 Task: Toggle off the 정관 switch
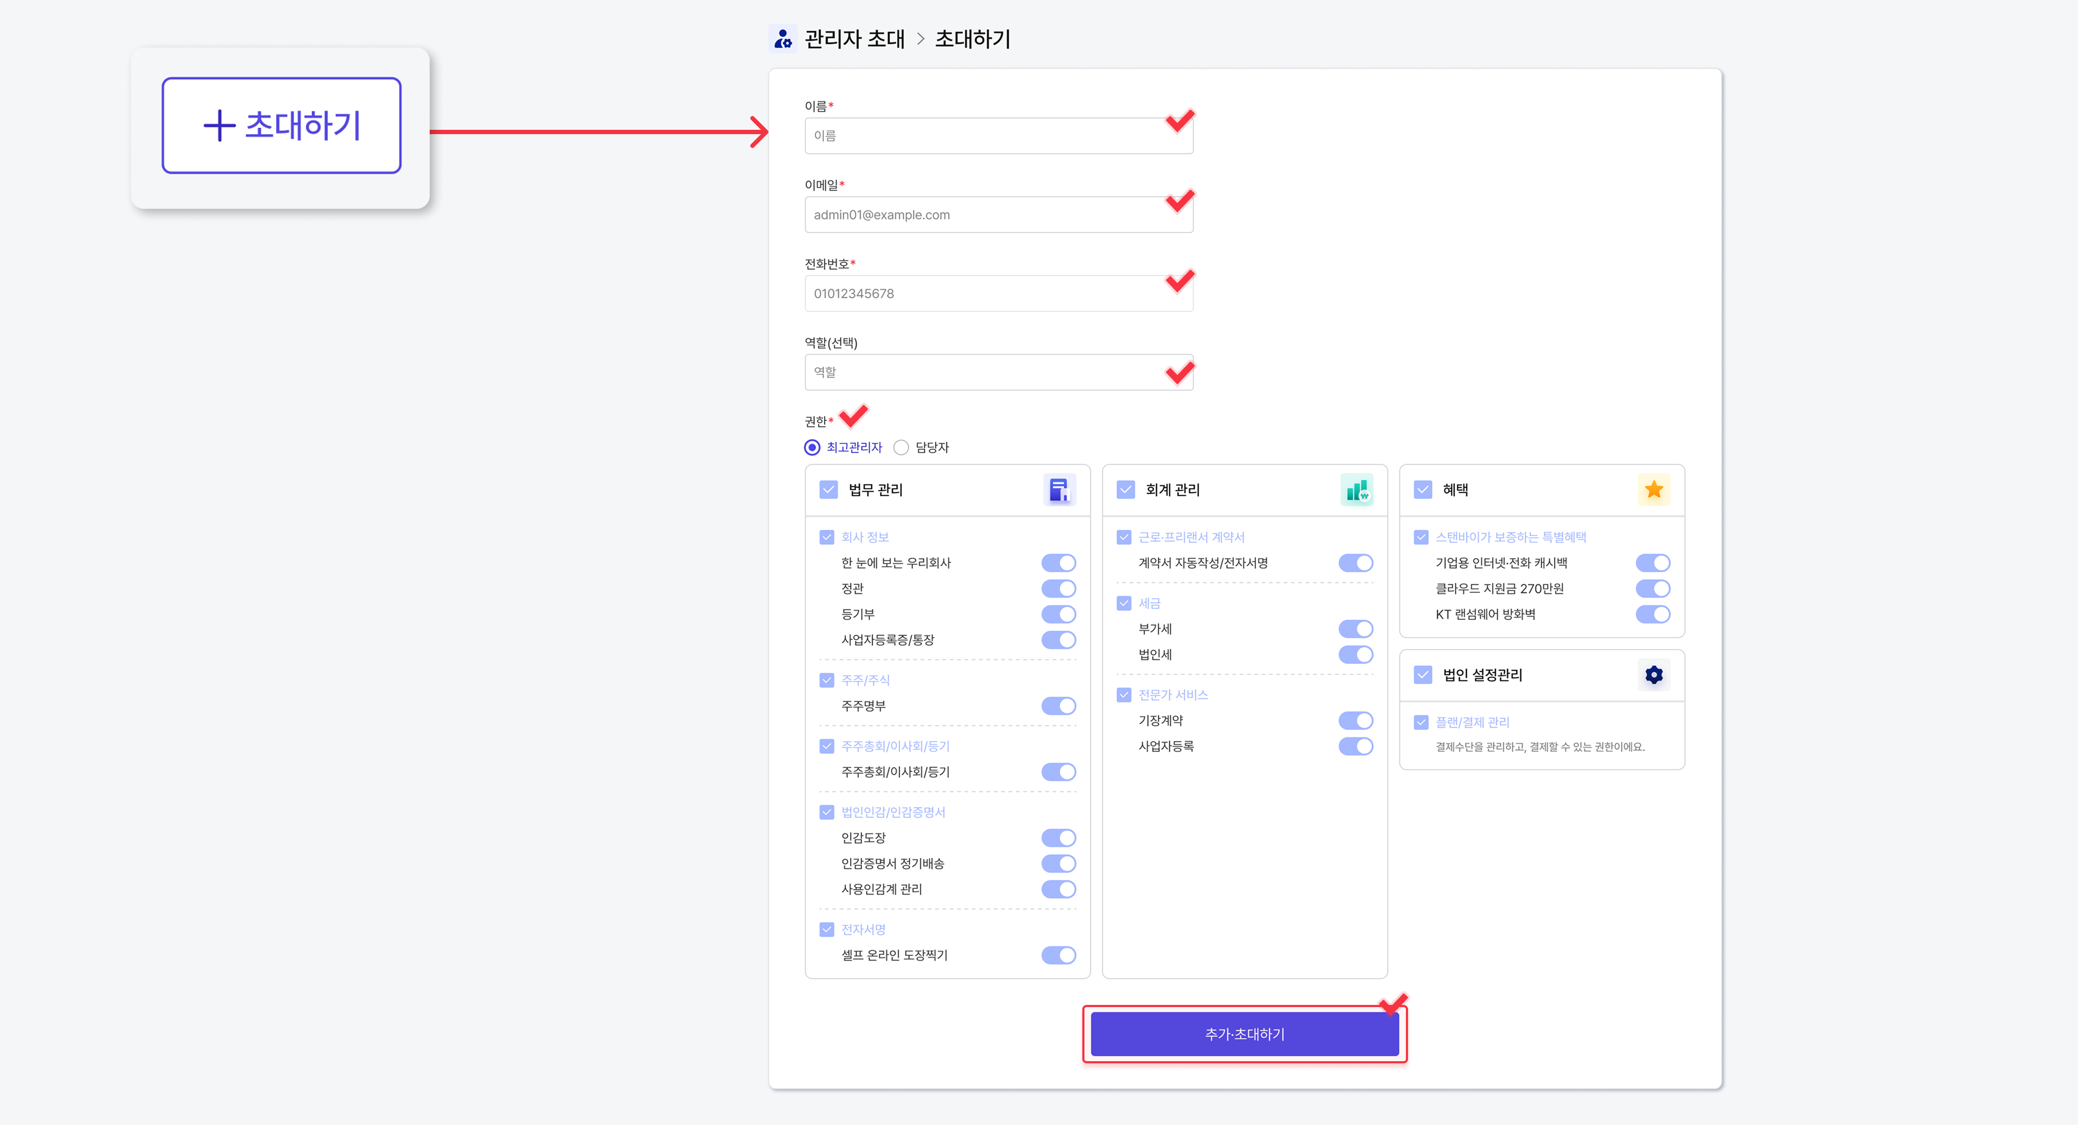pyautogui.click(x=1058, y=588)
